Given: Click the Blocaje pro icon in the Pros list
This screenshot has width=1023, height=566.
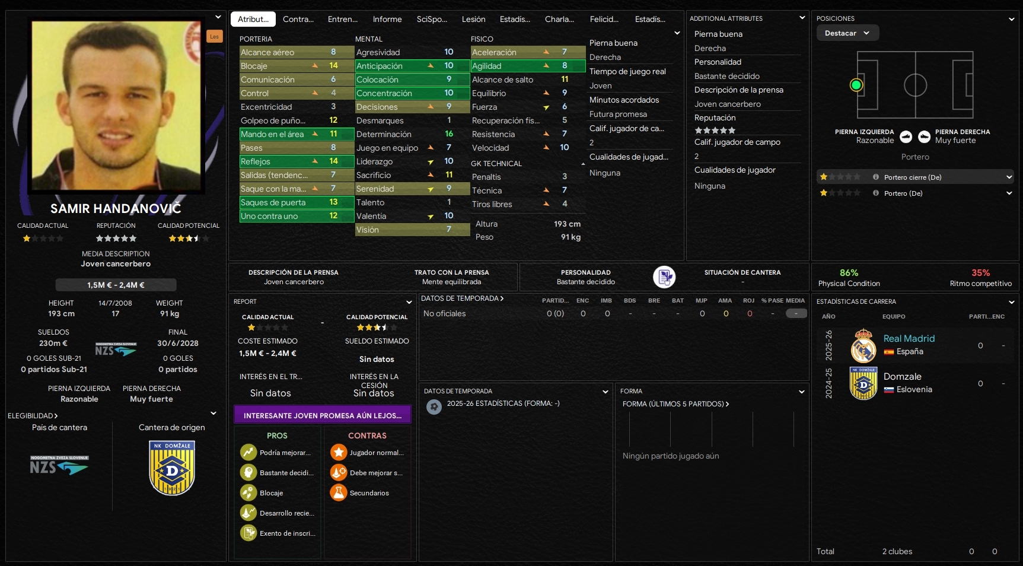Looking at the screenshot, I should coord(248,493).
